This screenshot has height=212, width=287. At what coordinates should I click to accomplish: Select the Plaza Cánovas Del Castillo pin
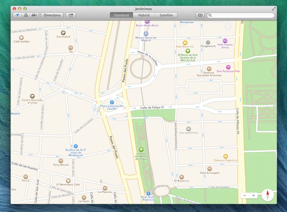coord(112,102)
